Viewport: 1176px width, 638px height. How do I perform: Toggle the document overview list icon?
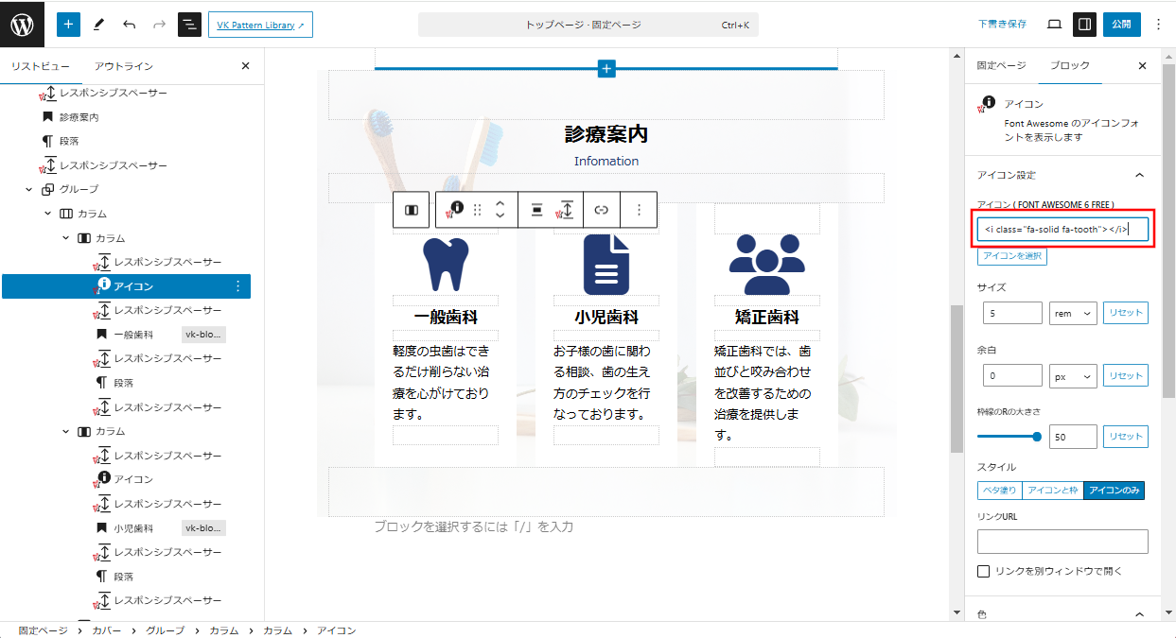point(189,25)
